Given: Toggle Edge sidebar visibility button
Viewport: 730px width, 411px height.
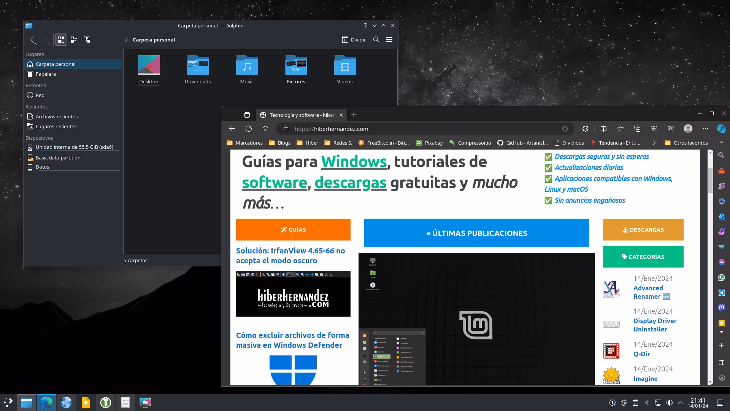Looking at the screenshot, I should click(x=721, y=363).
